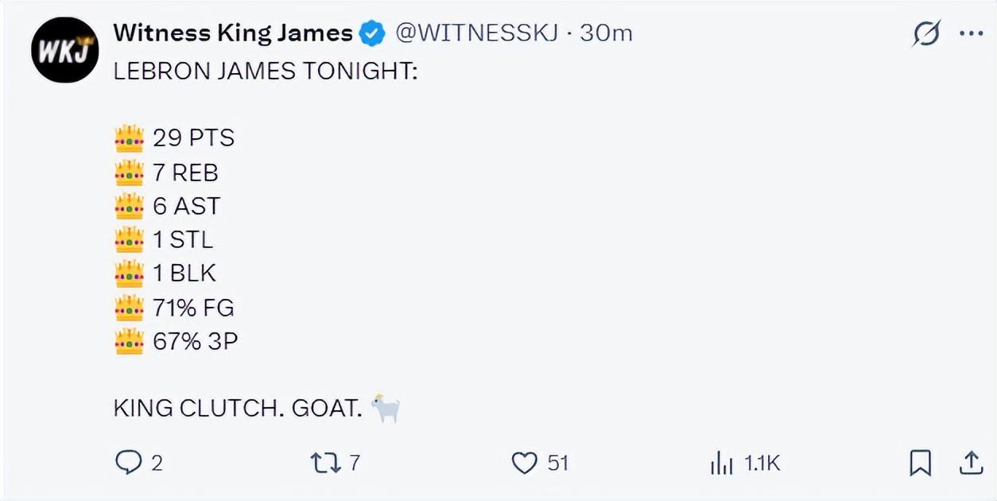Screen dimensions: 997x501
Task: Click the 1.1K views count
Action: click(762, 463)
